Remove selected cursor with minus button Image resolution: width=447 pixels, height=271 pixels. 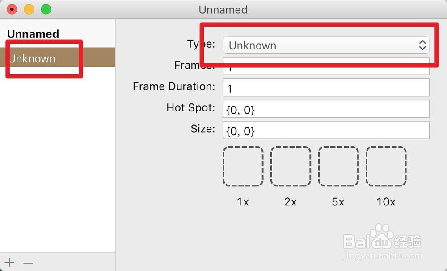pos(28,263)
